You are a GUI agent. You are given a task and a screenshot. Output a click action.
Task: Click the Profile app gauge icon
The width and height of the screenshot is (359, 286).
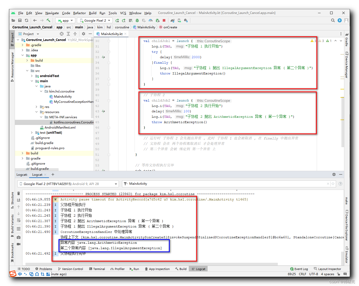(151, 20)
